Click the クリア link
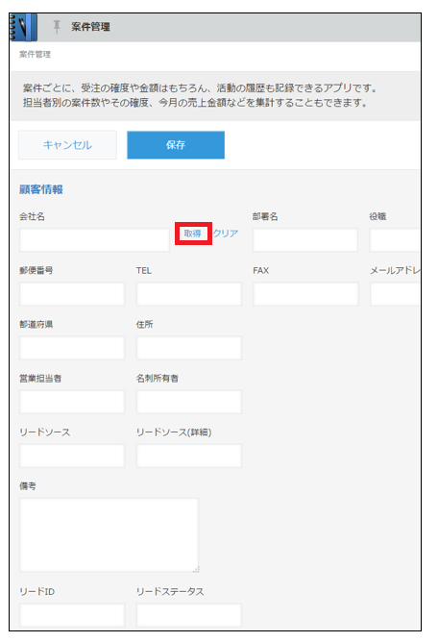Image resolution: width=438 pixels, height=642 pixels. (226, 234)
